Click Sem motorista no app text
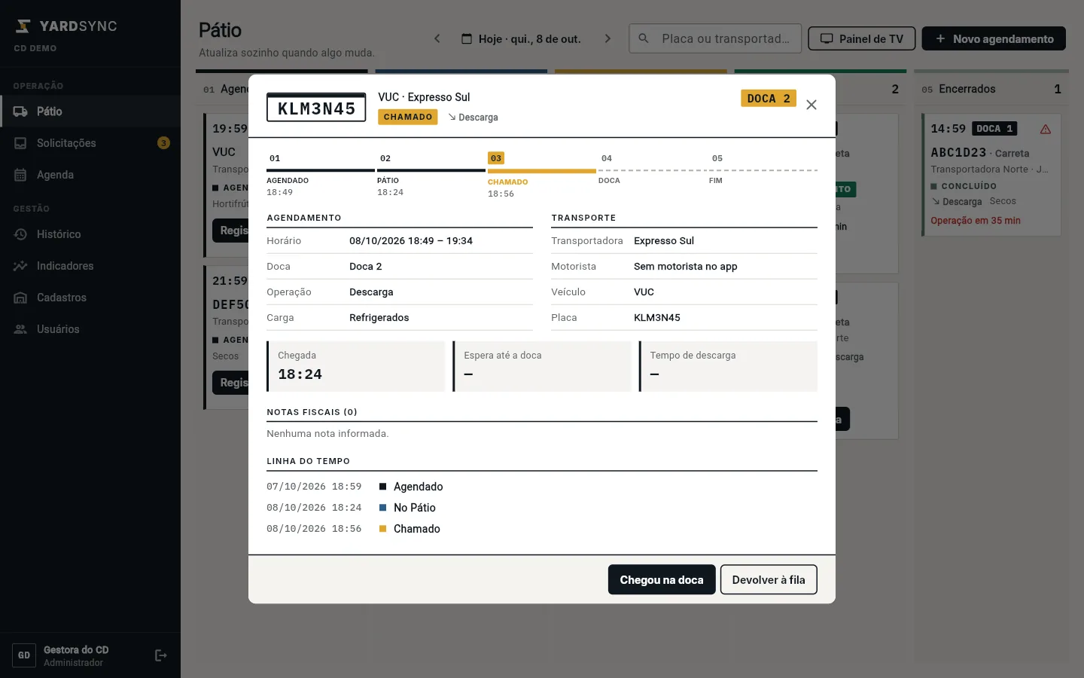 pyautogui.click(x=686, y=267)
